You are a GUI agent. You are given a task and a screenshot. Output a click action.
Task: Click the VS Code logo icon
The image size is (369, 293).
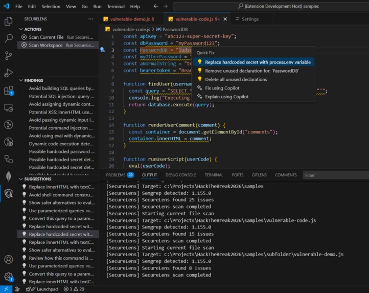point(6,6)
